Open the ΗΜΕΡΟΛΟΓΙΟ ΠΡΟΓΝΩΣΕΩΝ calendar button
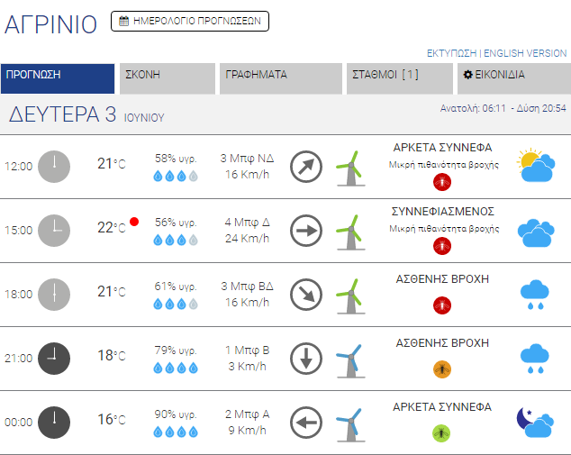This screenshot has width=571, height=455. click(189, 21)
